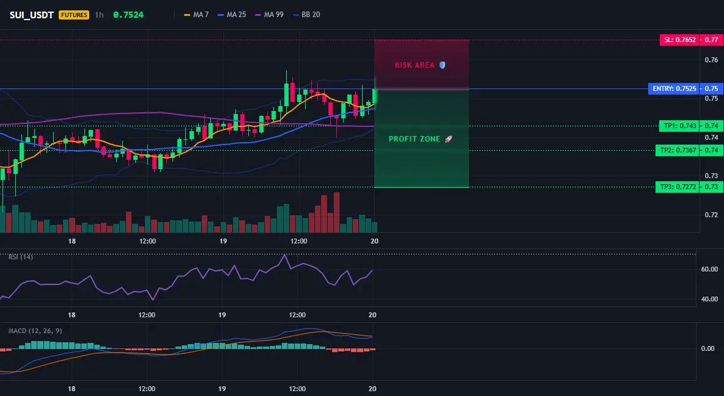Click the 60.00 RSI axis value
Viewport: 724px width, 396px height.
pyautogui.click(x=709, y=269)
